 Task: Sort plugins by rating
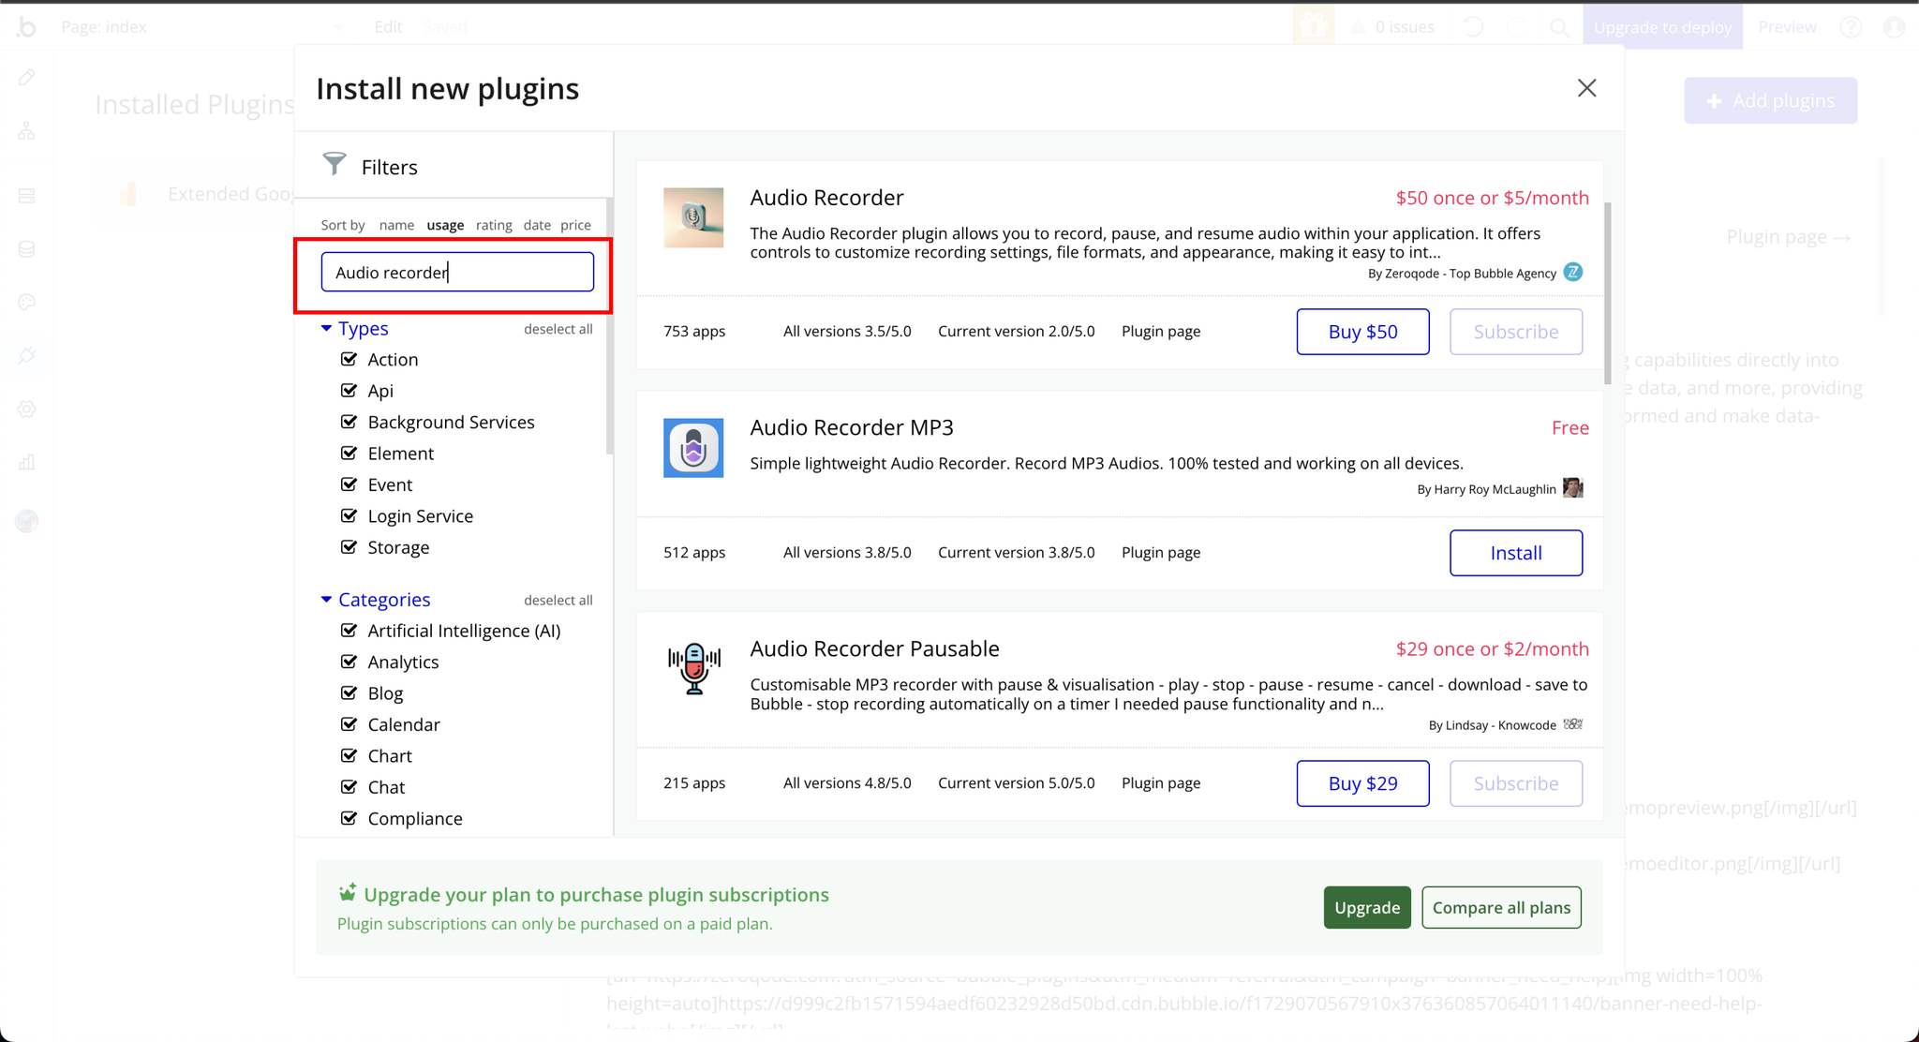[x=494, y=225]
